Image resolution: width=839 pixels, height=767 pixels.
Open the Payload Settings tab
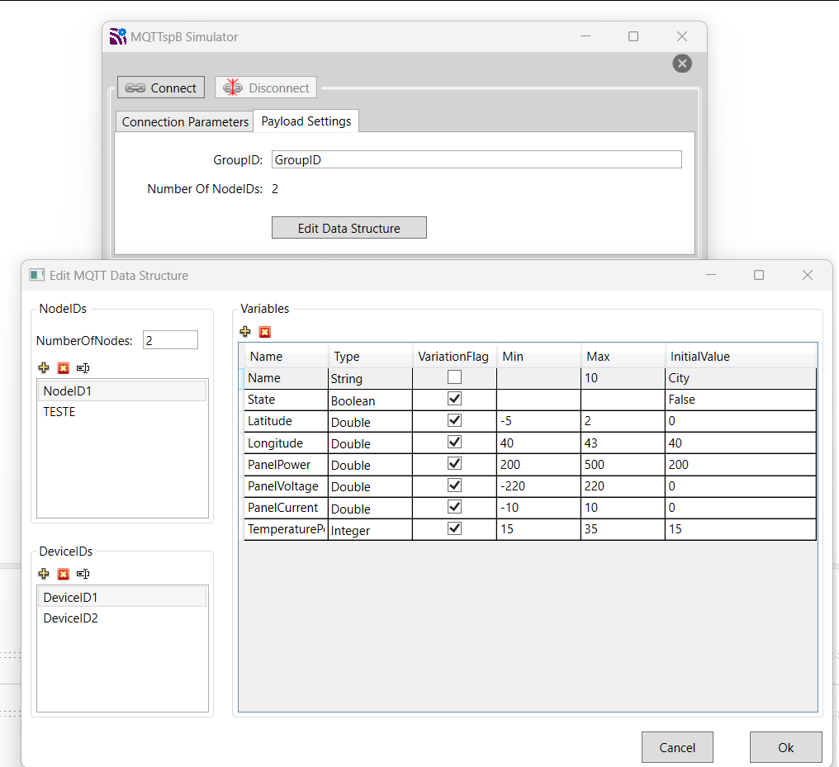click(306, 121)
